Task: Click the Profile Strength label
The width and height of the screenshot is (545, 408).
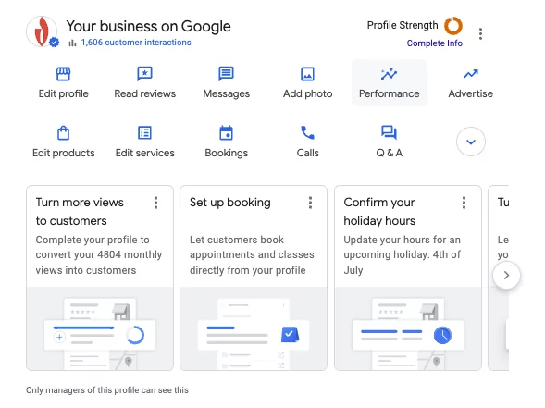Action: point(403,25)
